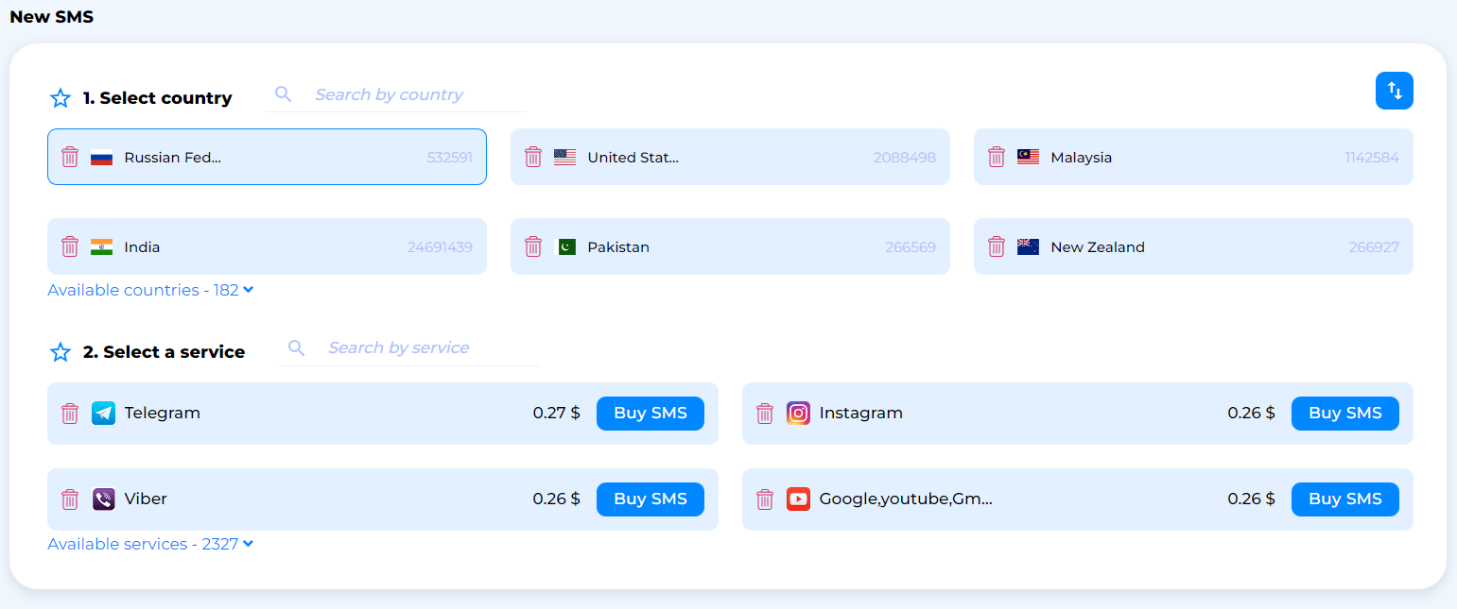Delete Pakistan with its trash icon
The image size is (1457, 609).
point(533,246)
